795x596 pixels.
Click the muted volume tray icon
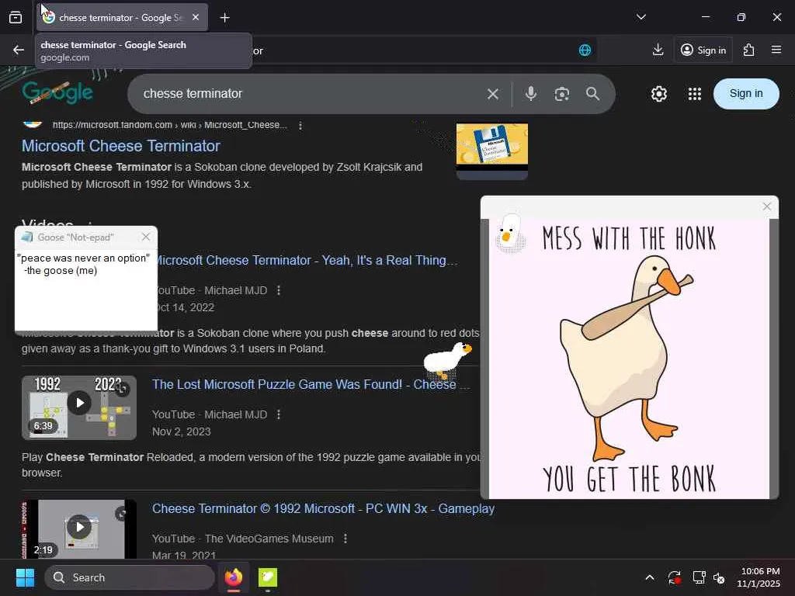(720, 577)
